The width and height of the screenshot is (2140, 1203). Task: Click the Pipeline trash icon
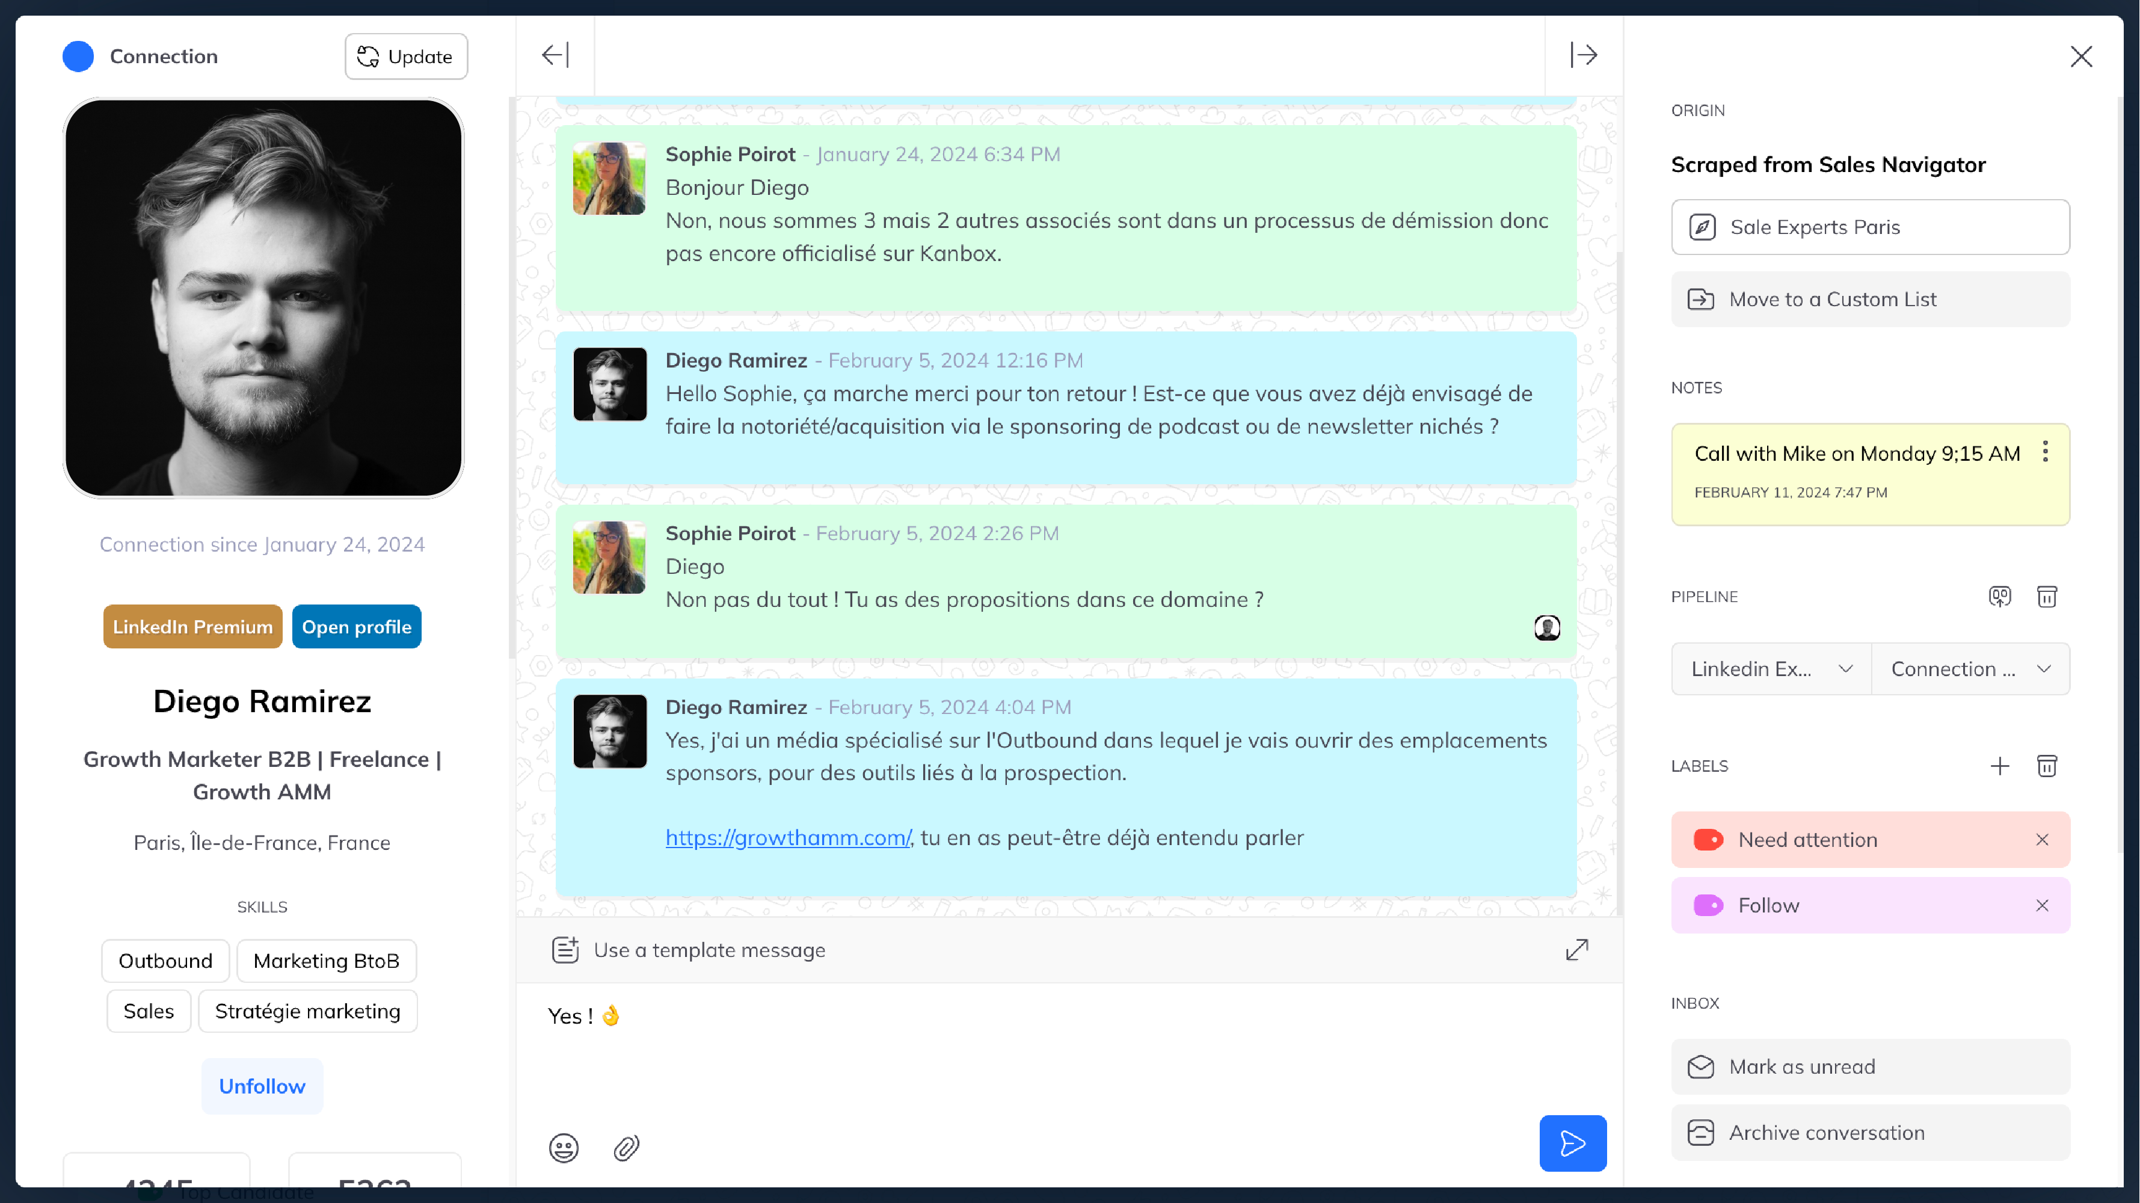tap(2047, 597)
